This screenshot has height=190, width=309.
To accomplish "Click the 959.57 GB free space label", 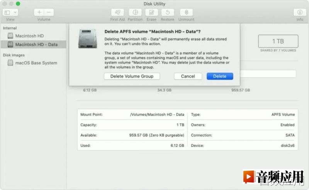I will tap(241, 90).
